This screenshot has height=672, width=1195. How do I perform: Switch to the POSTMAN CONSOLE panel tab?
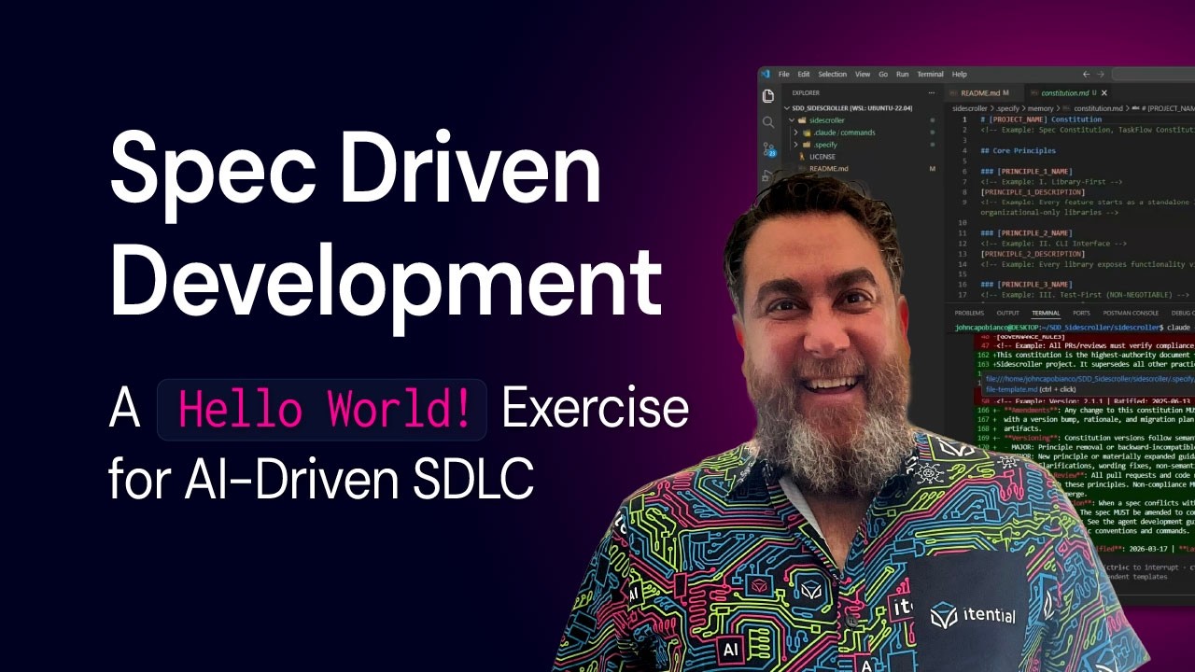[x=1131, y=314]
